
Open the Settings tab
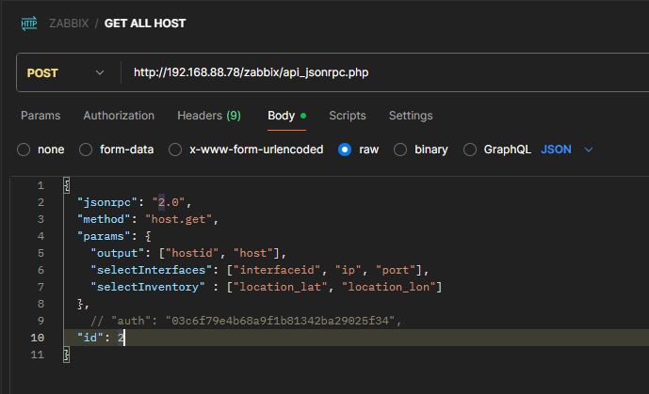click(411, 116)
